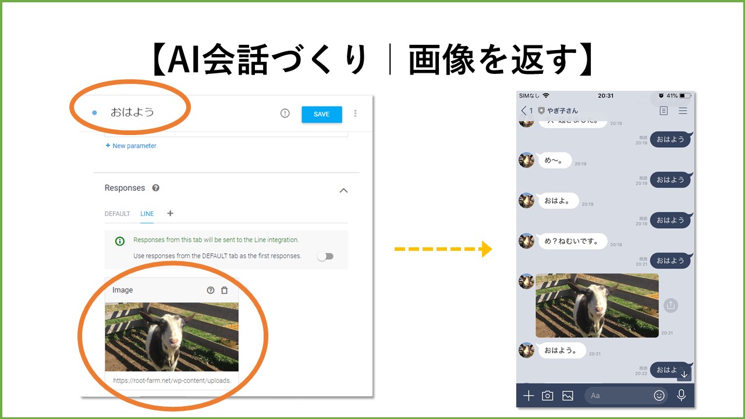Click the SAVE button for the intent

[321, 114]
